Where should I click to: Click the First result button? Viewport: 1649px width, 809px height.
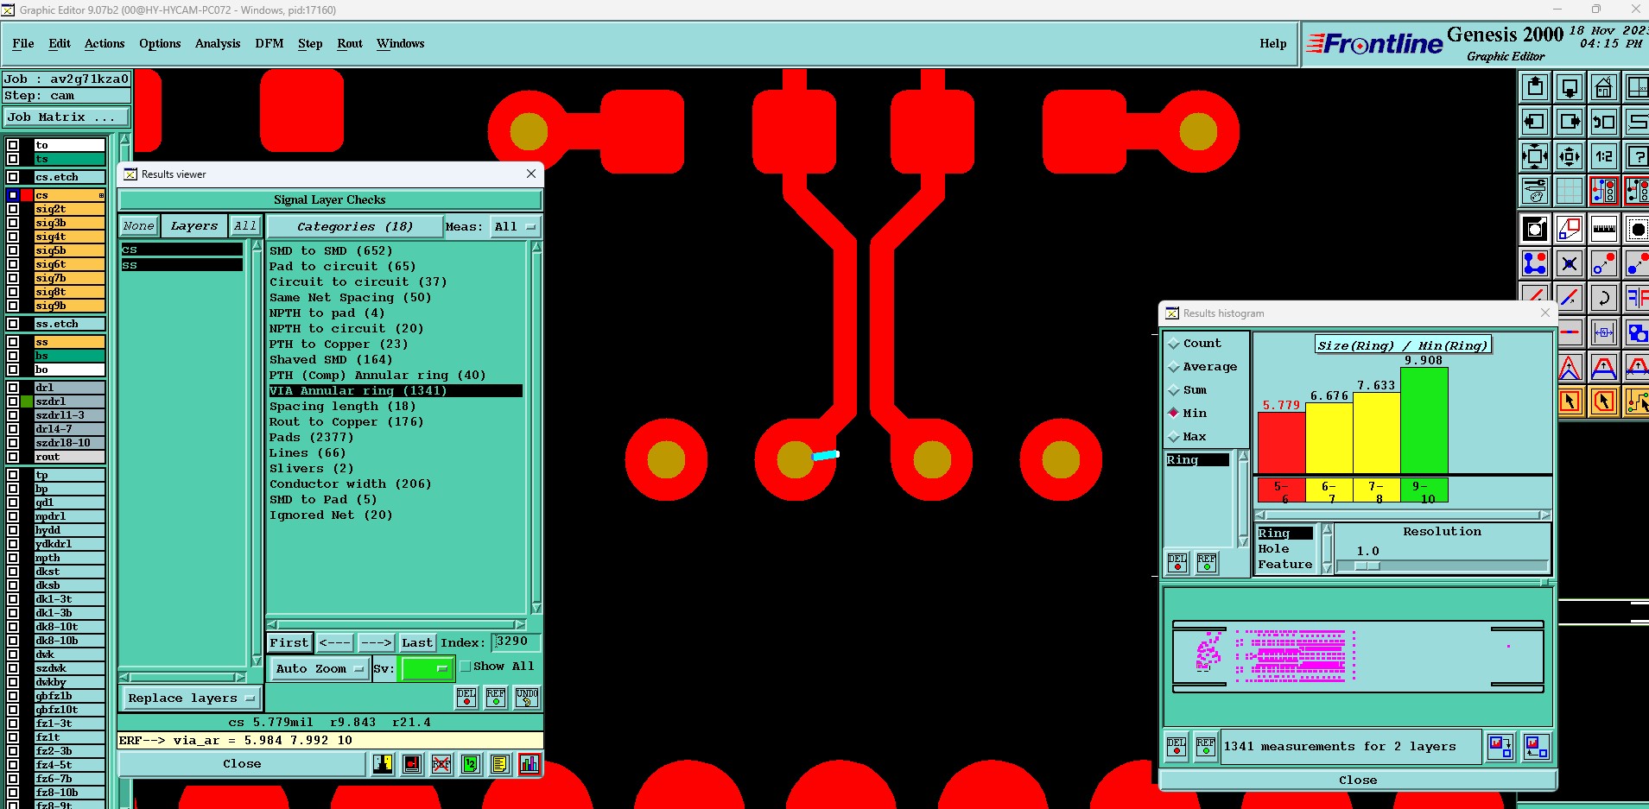[289, 642]
